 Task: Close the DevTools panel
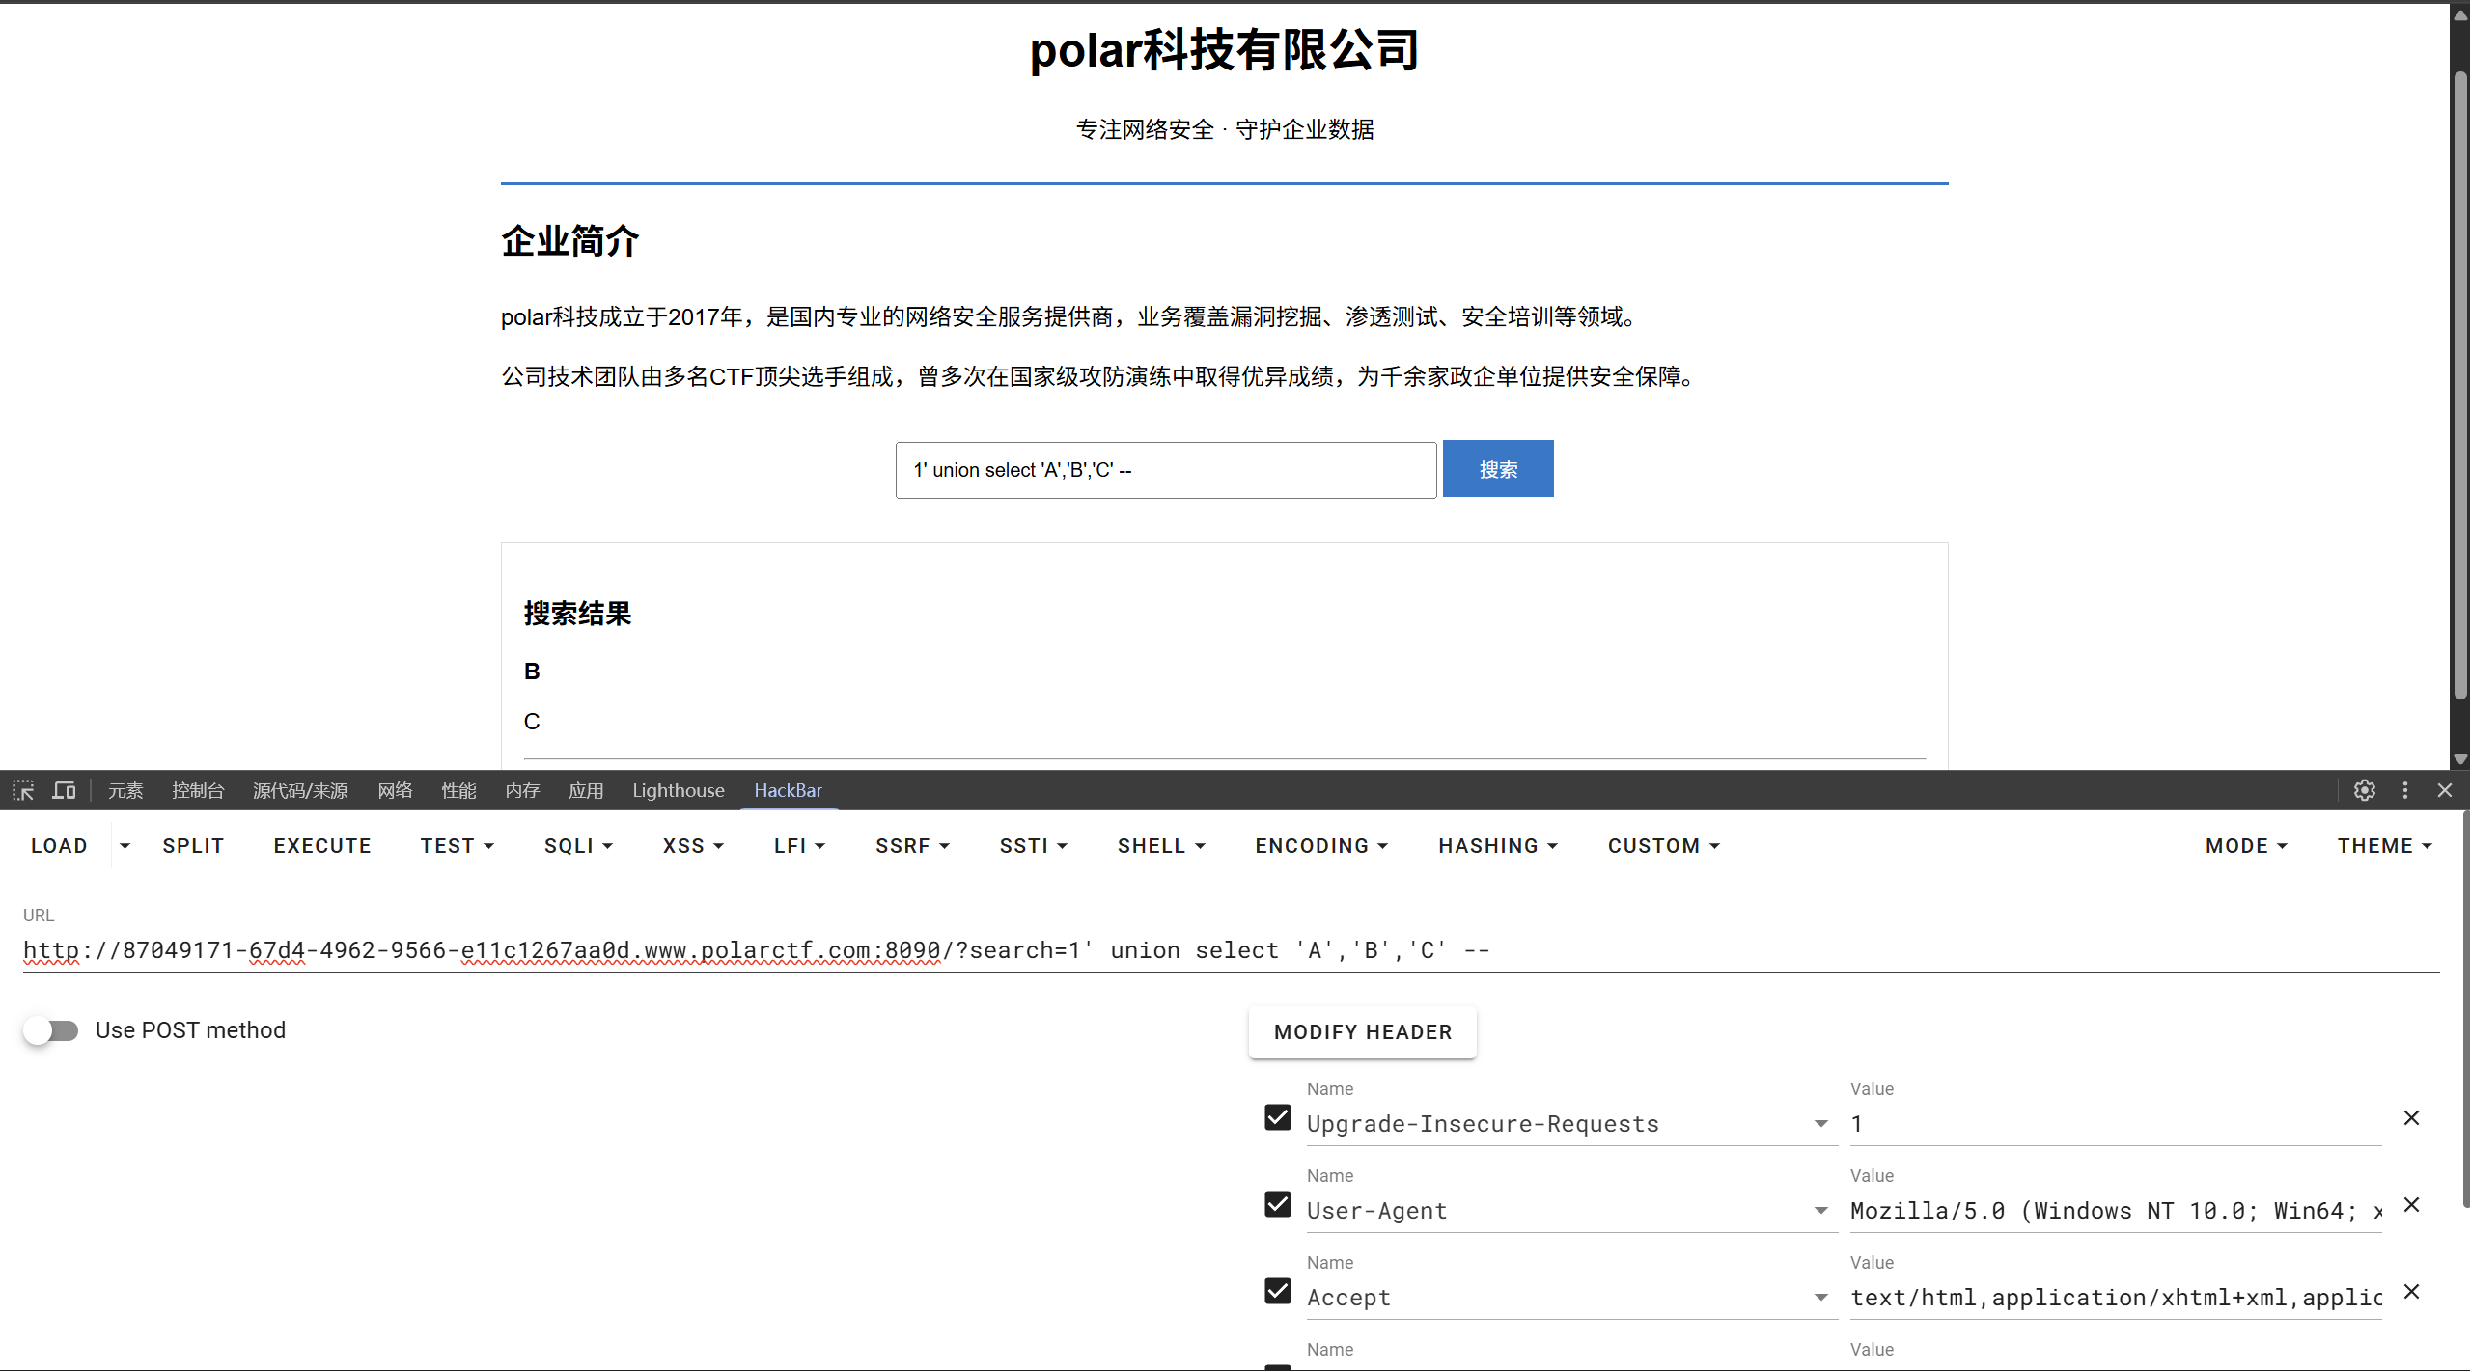pos(2444,790)
